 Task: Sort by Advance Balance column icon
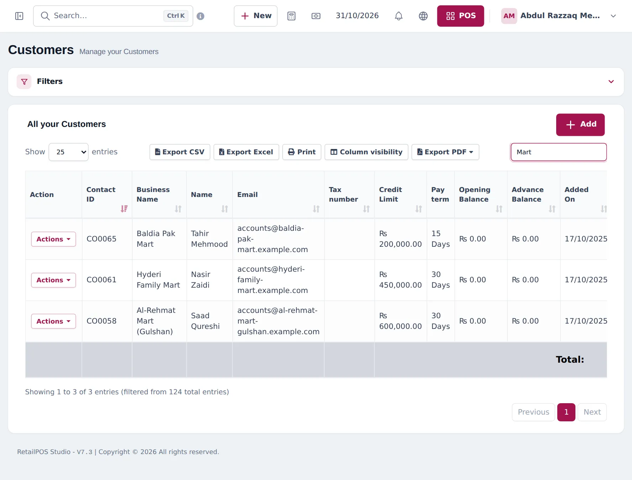552,209
